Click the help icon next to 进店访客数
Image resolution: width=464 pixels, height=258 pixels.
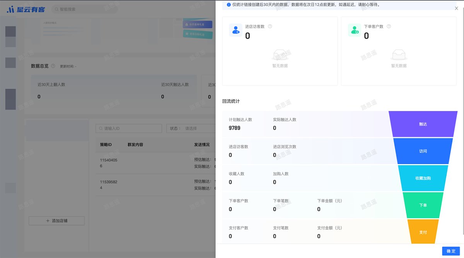click(x=270, y=26)
